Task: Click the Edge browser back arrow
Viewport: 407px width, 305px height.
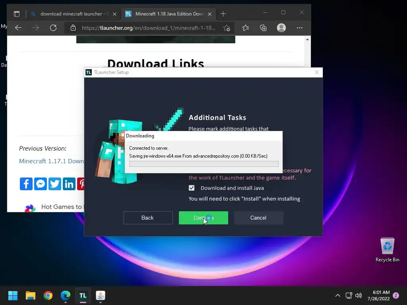Action: pyautogui.click(x=18, y=28)
